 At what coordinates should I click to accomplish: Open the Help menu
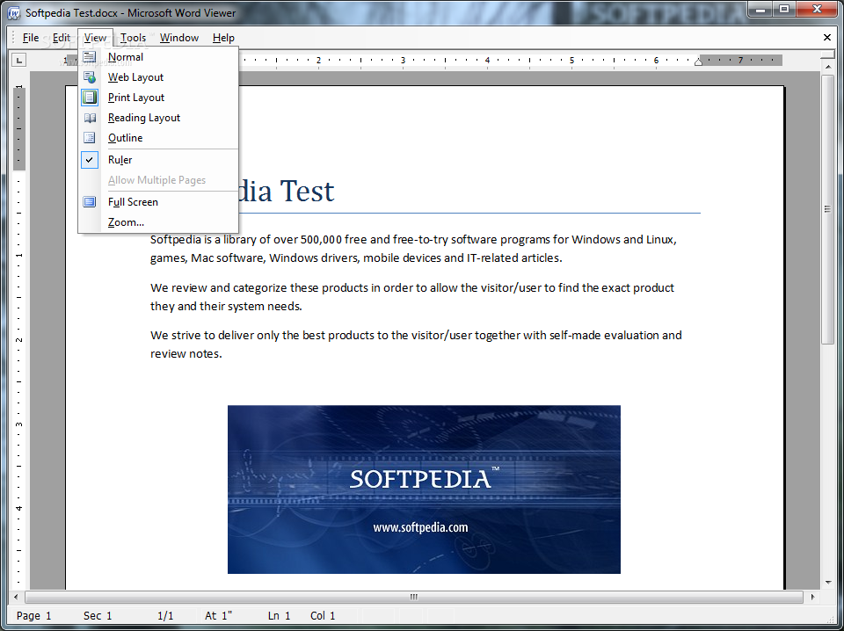click(x=223, y=38)
